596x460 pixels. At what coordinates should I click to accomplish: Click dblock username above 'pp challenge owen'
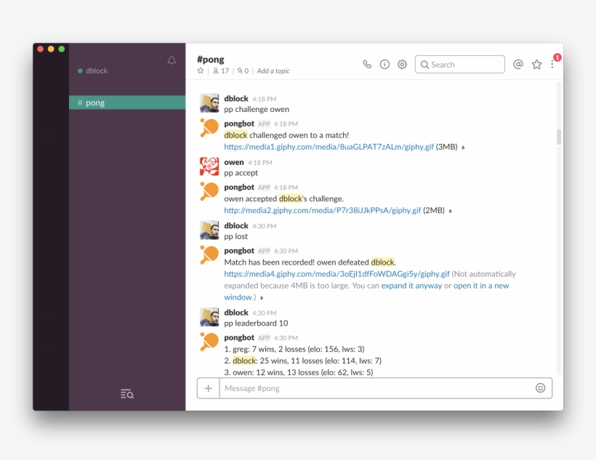[x=236, y=98]
